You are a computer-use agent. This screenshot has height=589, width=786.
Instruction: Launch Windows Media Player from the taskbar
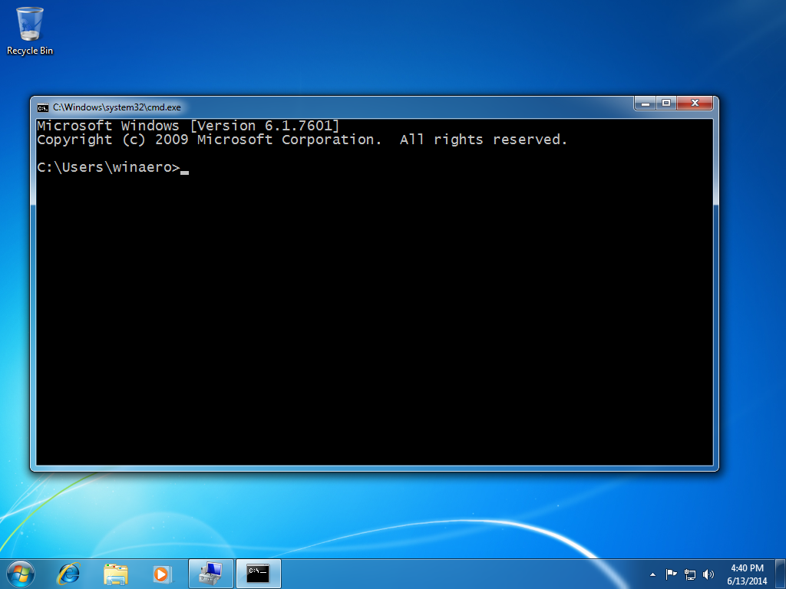pyautogui.click(x=163, y=573)
